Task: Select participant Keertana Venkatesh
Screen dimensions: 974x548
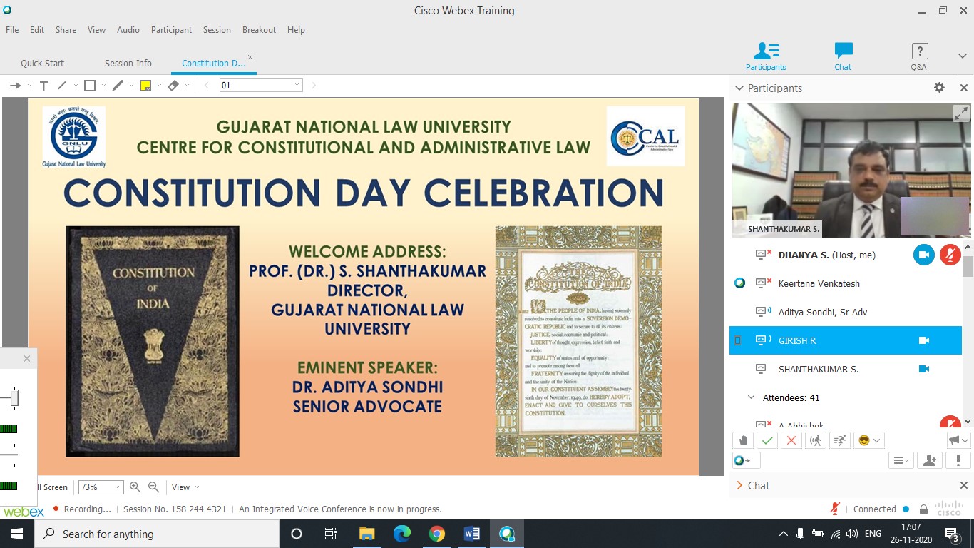Action: [x=819, y=283]
